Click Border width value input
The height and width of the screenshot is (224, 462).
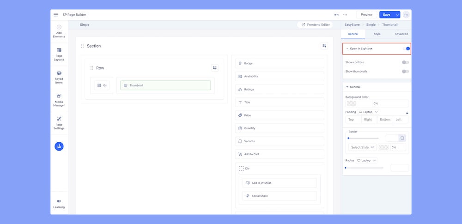(x=392, y=138)
